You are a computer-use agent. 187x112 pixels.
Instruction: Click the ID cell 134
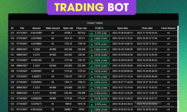click(x=12, y=38)
